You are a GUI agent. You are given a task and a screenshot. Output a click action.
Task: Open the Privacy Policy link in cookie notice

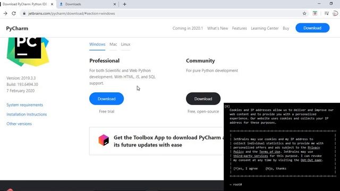coord(314,147)
